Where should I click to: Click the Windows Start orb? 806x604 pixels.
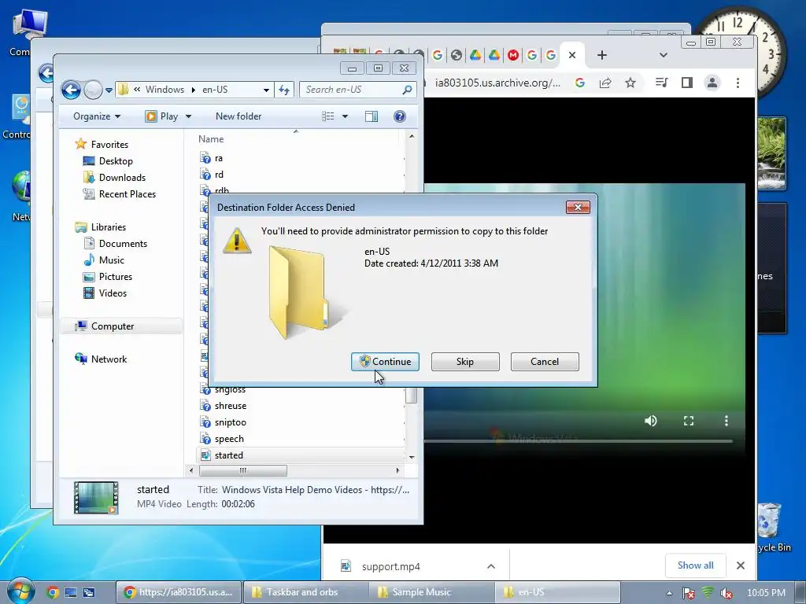(20, 591)
